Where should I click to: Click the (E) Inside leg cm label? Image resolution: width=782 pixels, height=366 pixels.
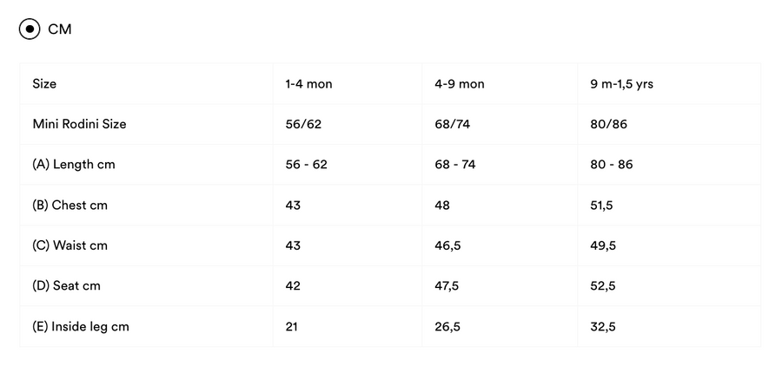[81, 327]
